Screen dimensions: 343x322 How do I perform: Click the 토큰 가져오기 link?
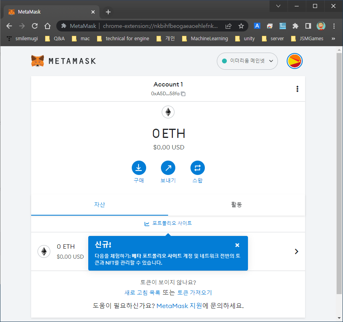194,293
